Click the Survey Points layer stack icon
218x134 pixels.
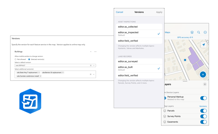(x=165, y=116)
